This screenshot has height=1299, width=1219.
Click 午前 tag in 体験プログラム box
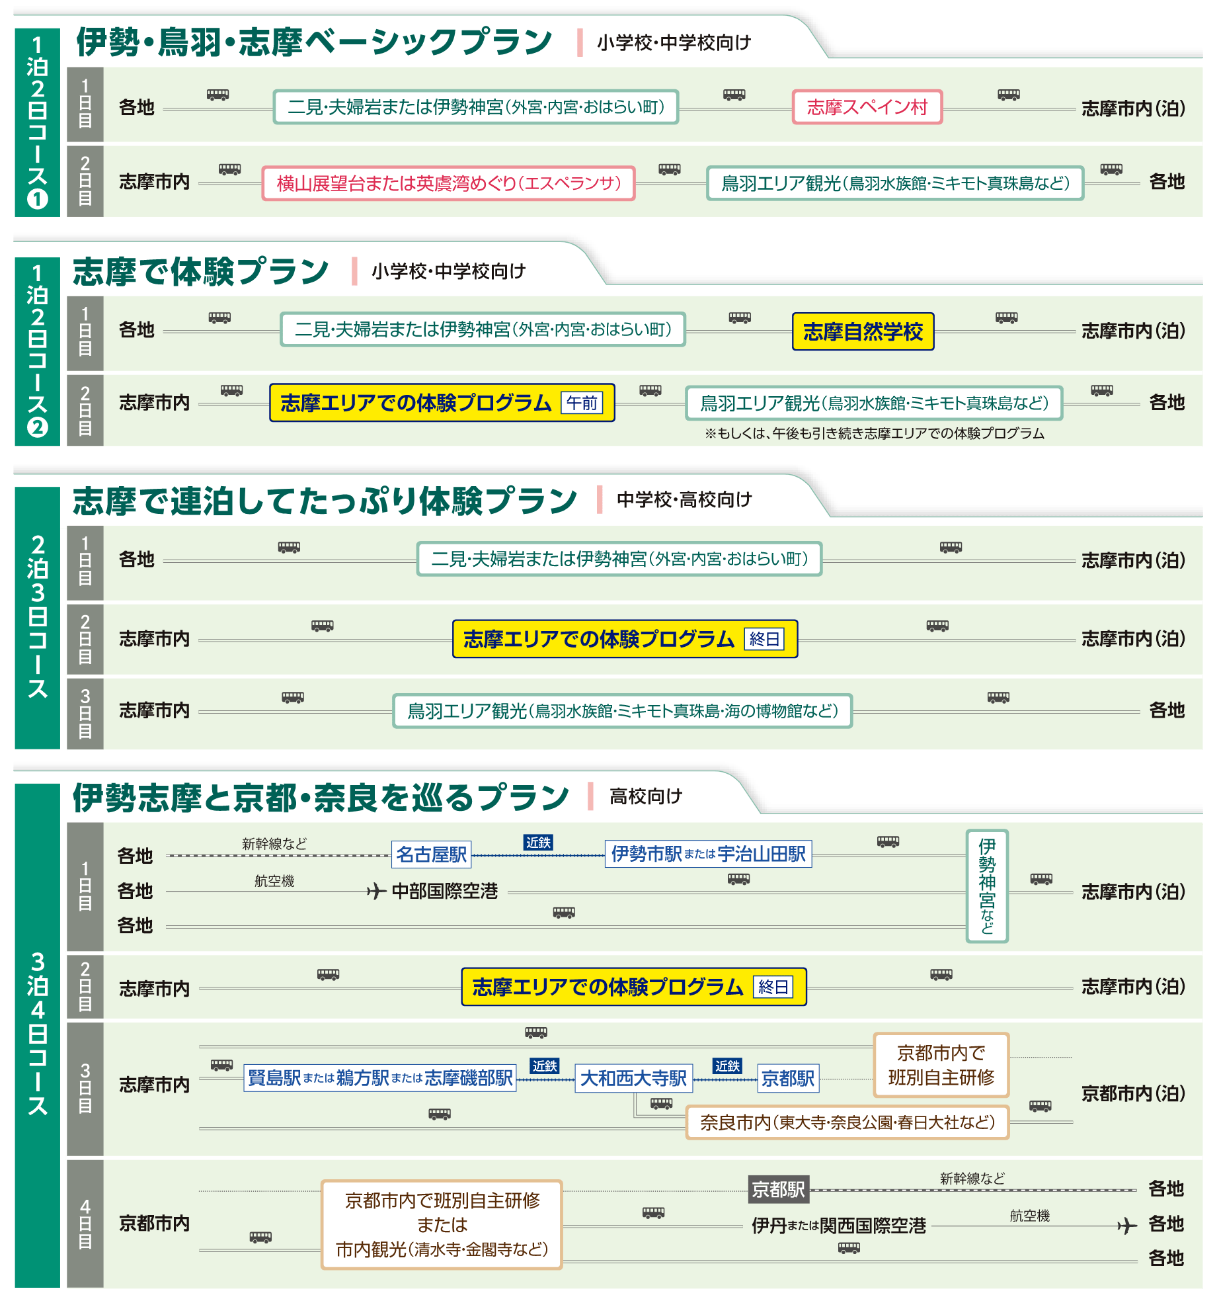(582, 403)
